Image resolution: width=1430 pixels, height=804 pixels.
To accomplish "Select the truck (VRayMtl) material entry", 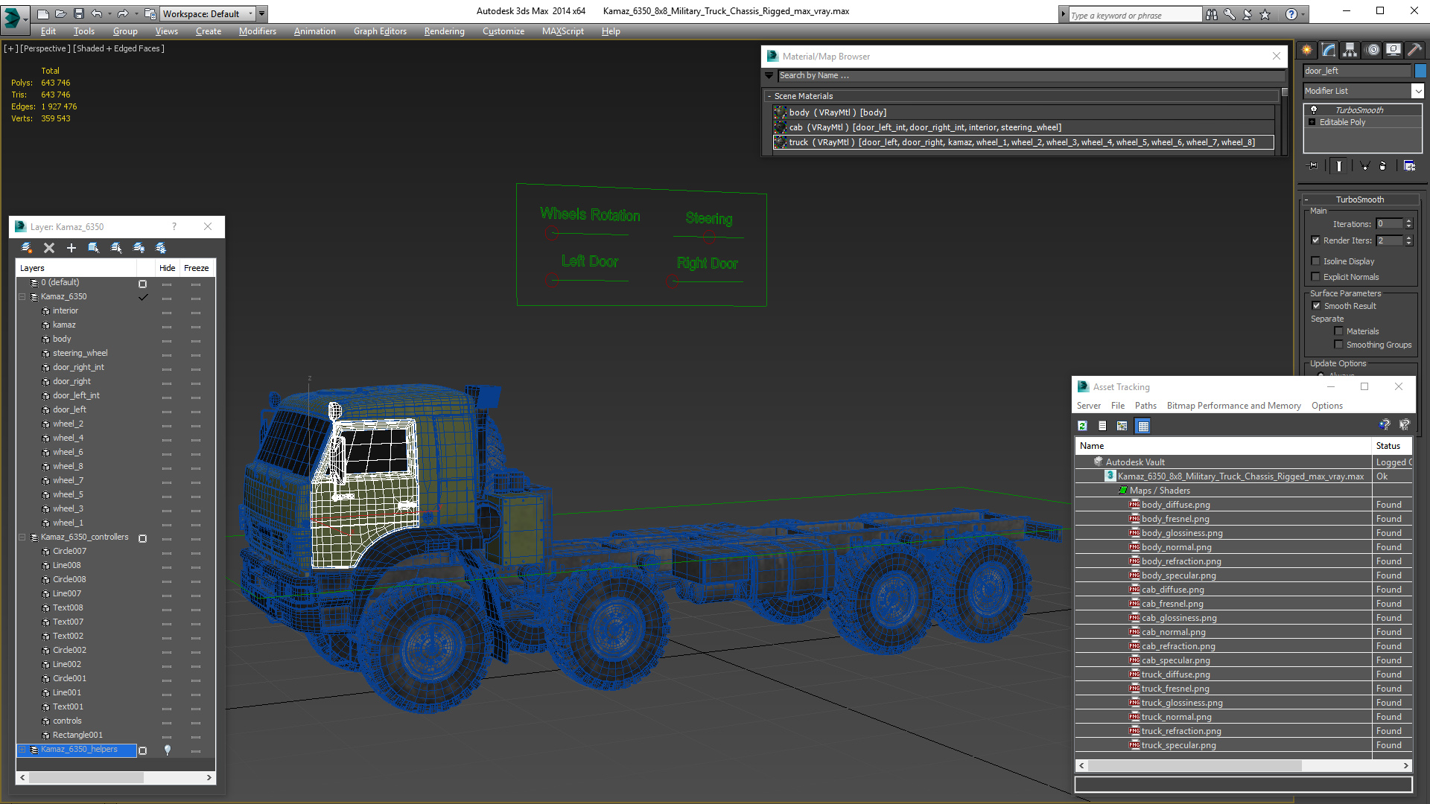I will pos(1023,142).
